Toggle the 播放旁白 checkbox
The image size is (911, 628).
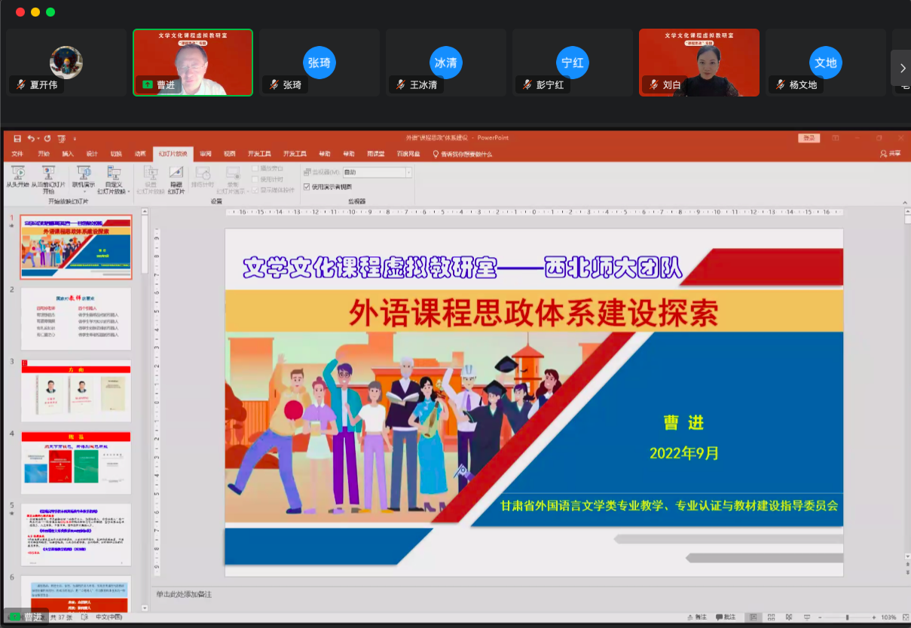point(255,169)
